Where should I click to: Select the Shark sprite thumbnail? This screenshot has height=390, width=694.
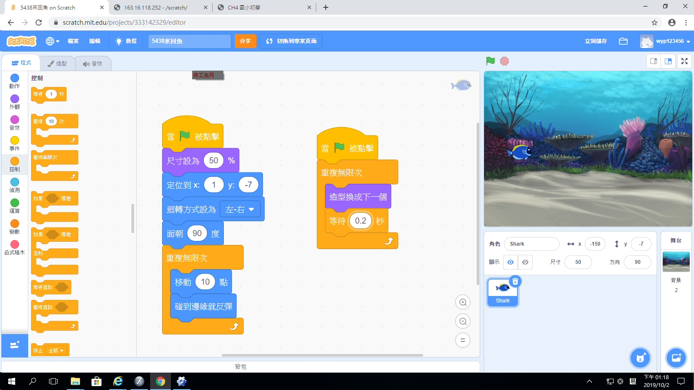(x=503, y=292)
